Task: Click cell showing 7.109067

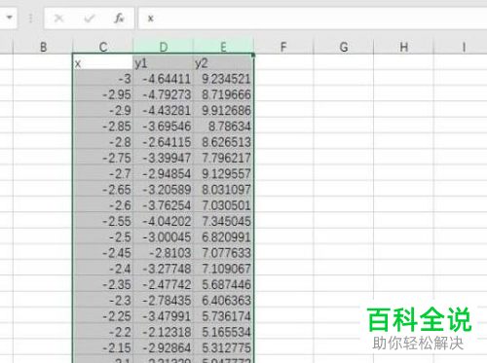Action: coord(223,269)
